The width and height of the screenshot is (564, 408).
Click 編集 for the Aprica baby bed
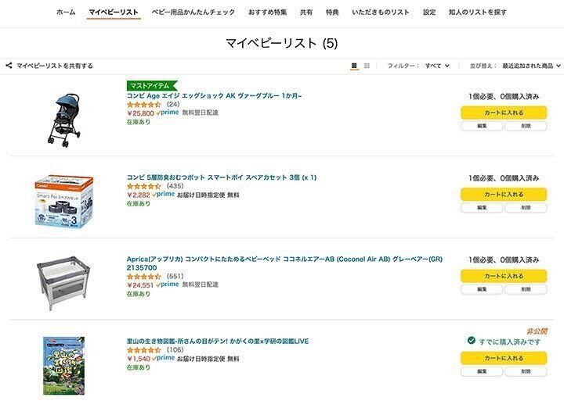coord(482,289)
